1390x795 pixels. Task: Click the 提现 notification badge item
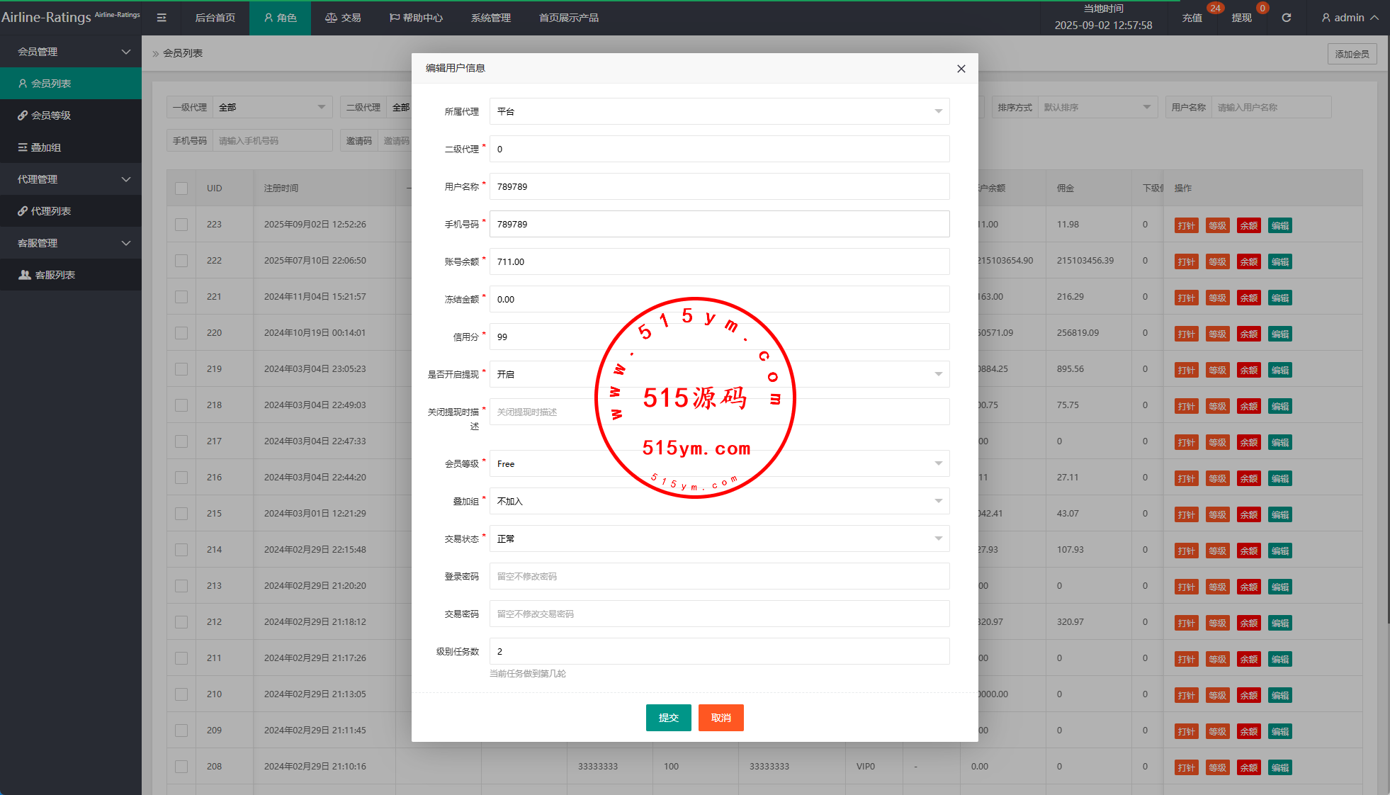click(x=1241, y=18)
